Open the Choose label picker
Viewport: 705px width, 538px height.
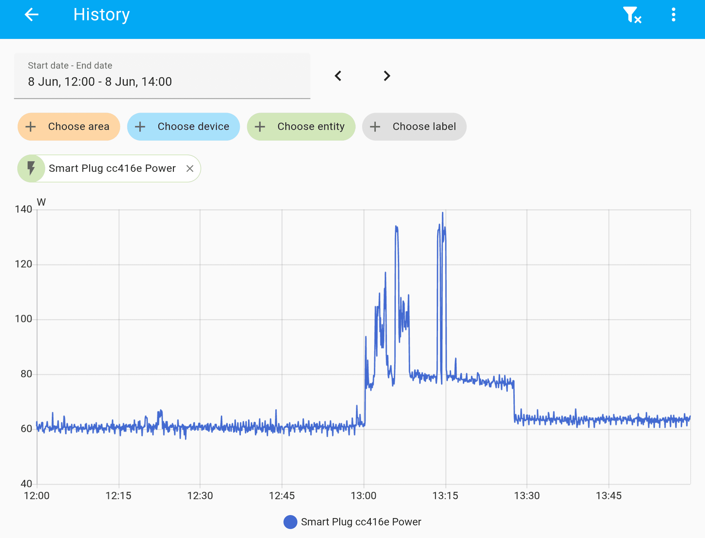(x=424, y=127)
